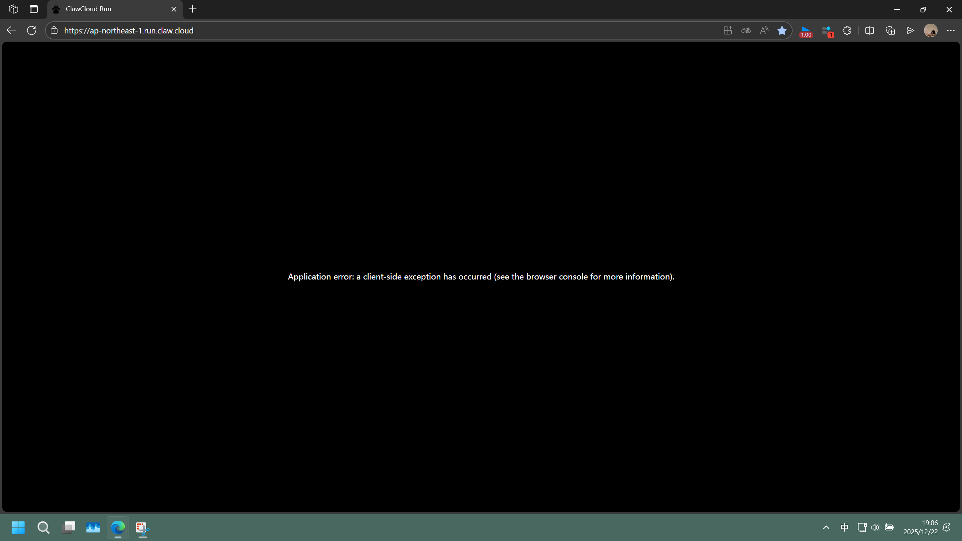Expand hidden system tray icons
The height and width of the screenshot is (541, 962).
coord(826,527)
